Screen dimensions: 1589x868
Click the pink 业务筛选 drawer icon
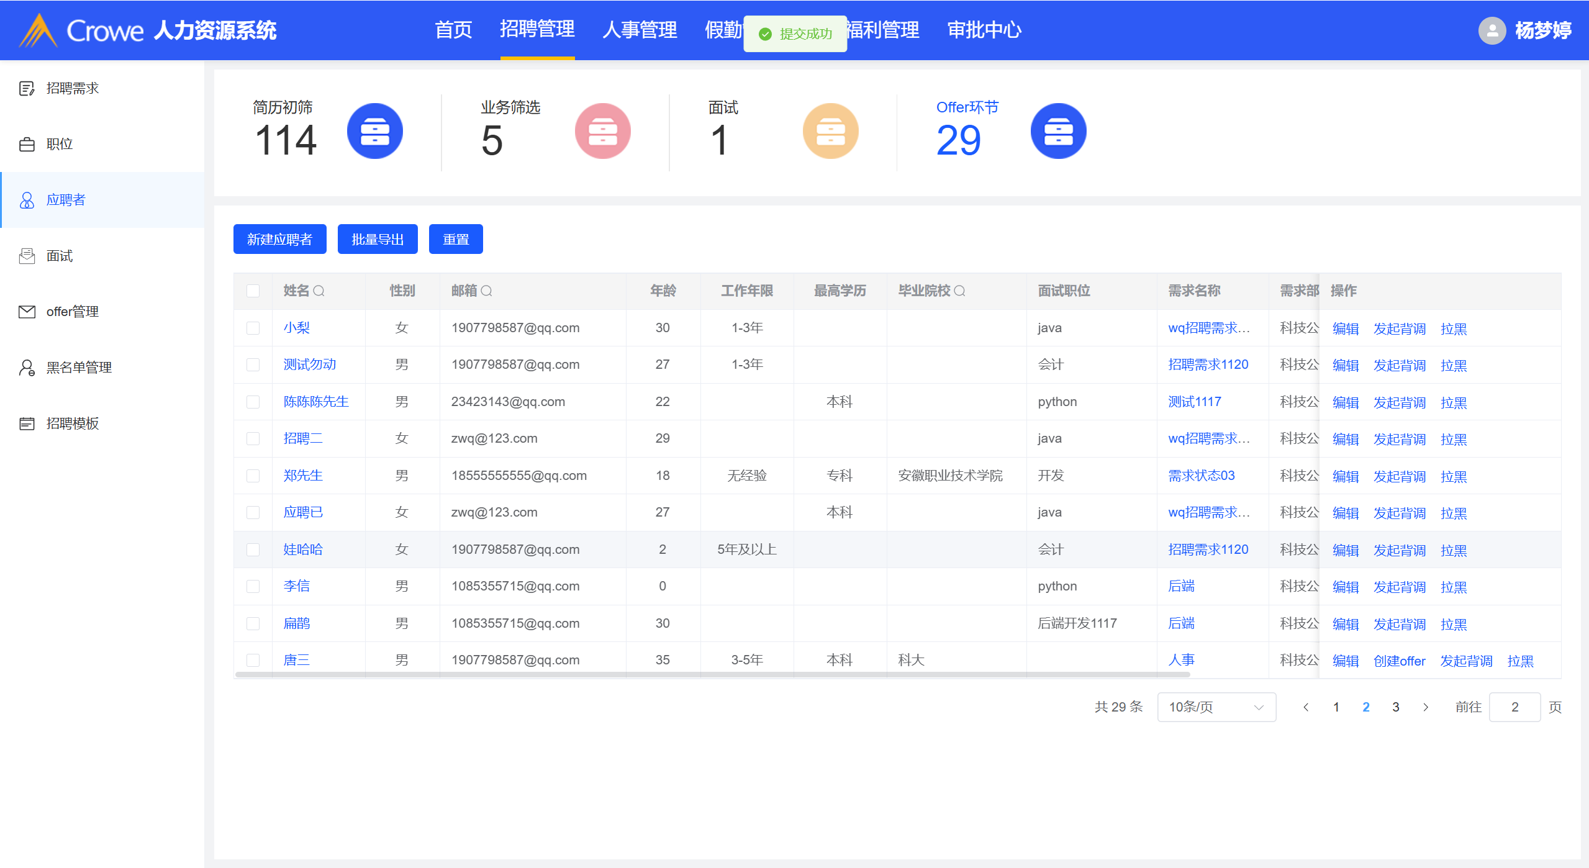[602, 131]
